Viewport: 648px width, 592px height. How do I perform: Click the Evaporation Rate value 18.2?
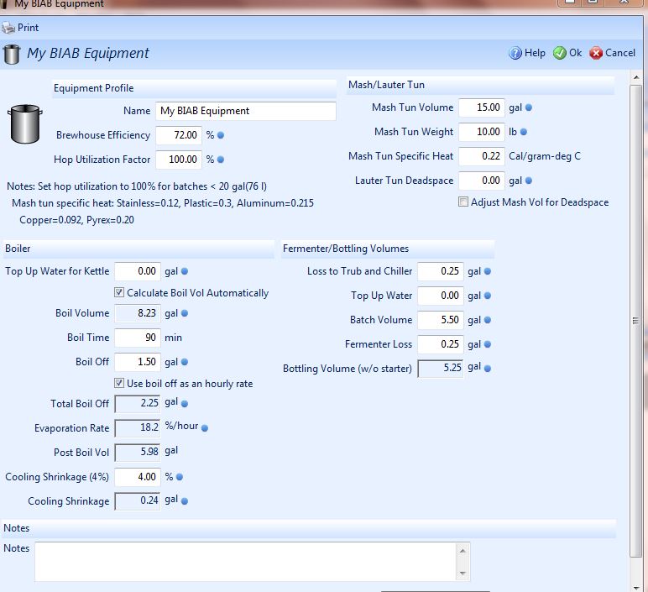(138, 428)
